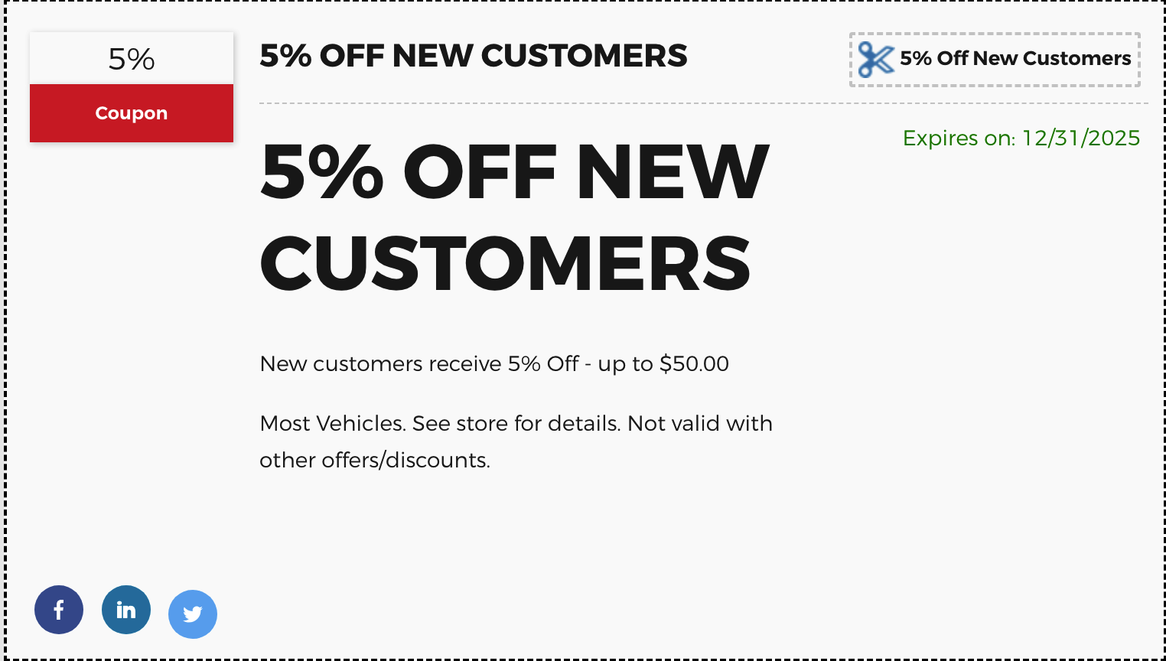Click the 5% badge above Coupon
Screen dimensions: 1166x661
[x=132, y=59]
